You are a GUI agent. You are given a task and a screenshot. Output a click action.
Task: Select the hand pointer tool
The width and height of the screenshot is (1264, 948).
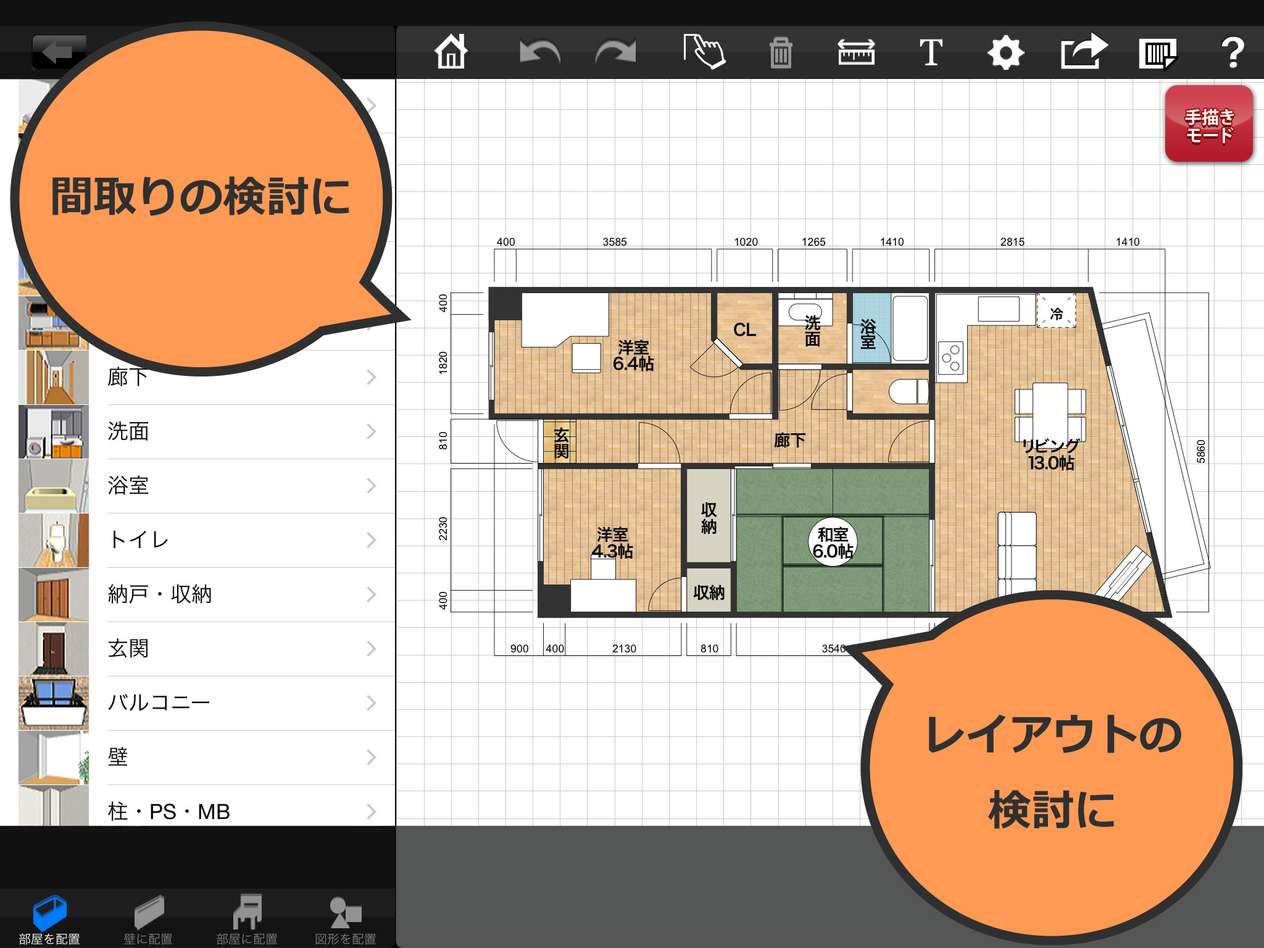[x=704, y=52]
